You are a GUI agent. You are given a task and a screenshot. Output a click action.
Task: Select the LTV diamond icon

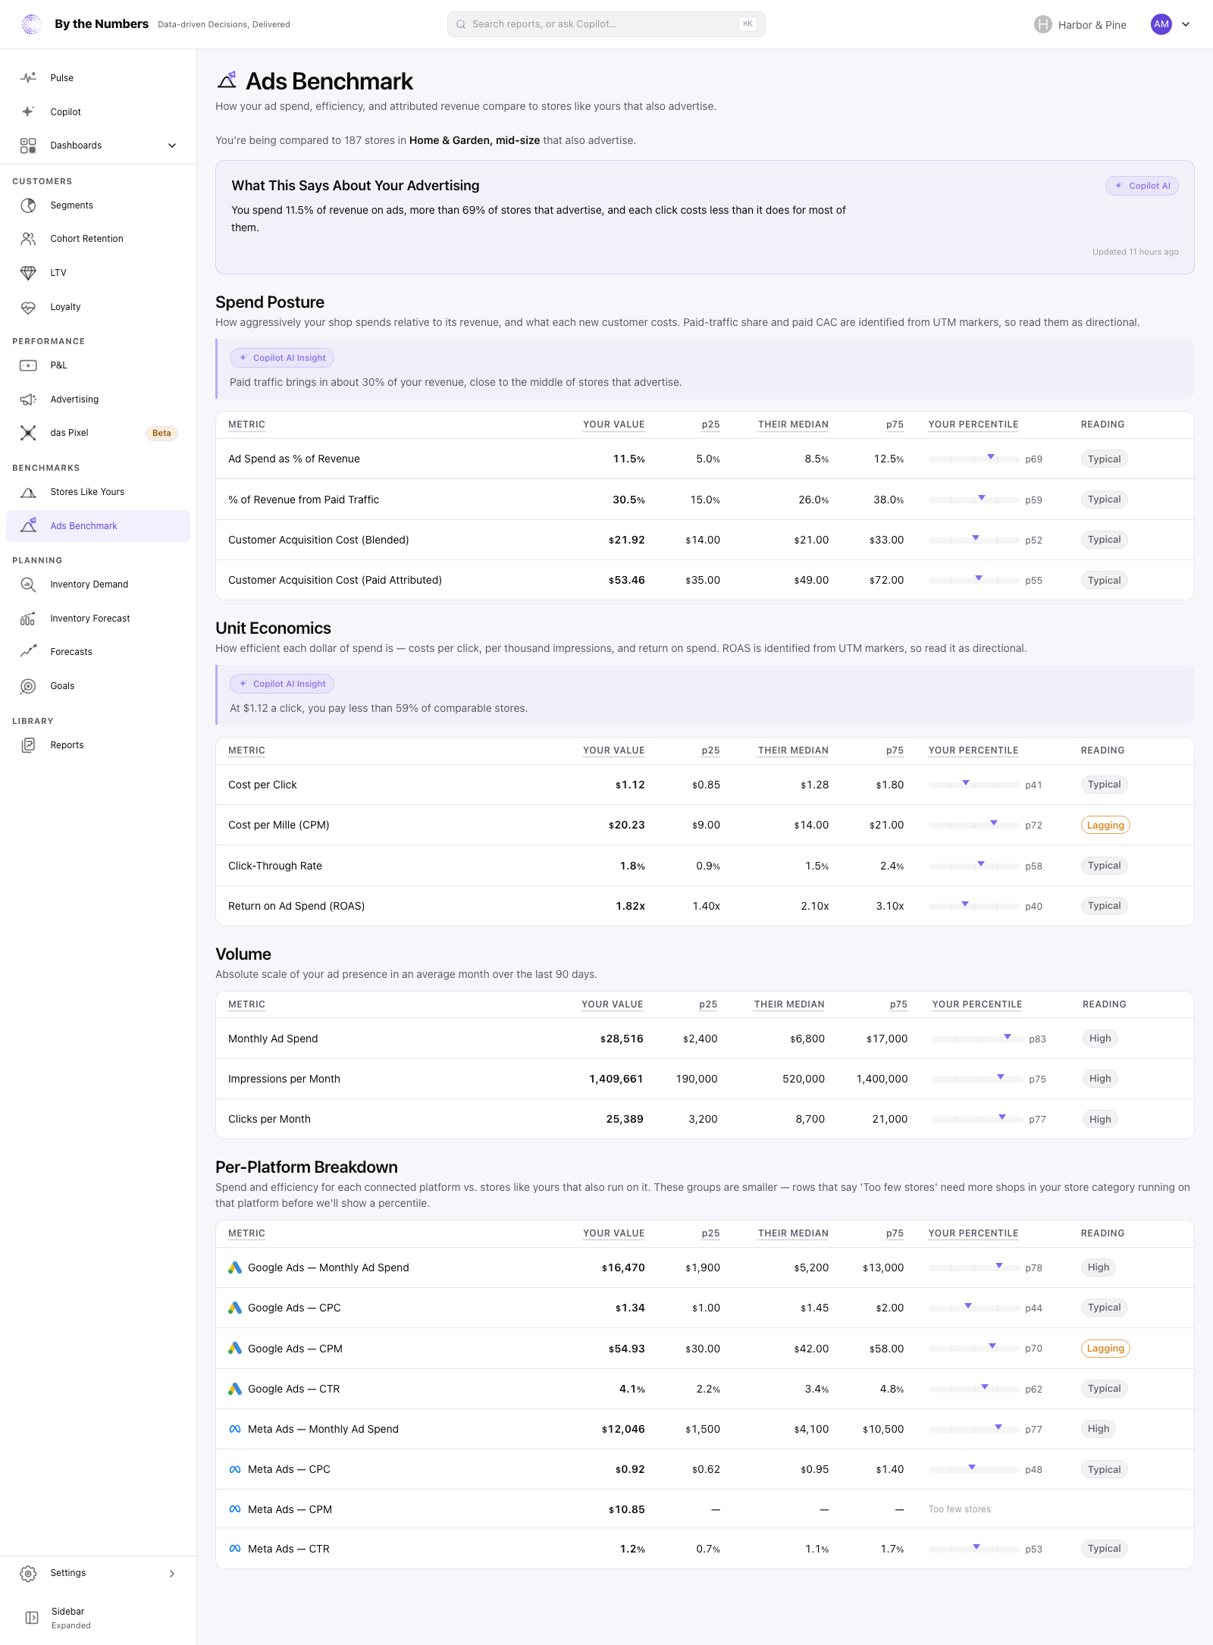[28, 273]
